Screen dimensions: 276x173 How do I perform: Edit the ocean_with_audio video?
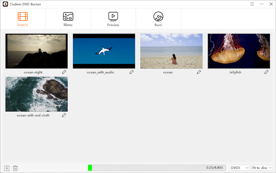pos(131,72)
